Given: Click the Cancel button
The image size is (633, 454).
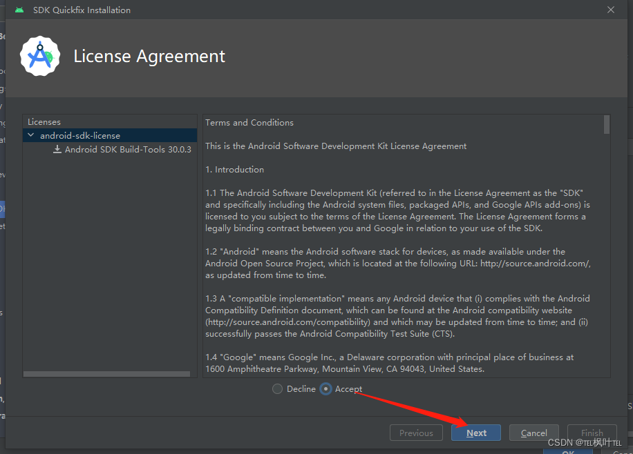Looking at the screenshot, I should tap(533, 433).
